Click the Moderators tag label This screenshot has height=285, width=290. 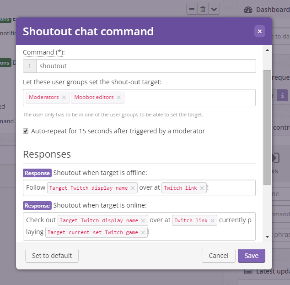point(44,97)
